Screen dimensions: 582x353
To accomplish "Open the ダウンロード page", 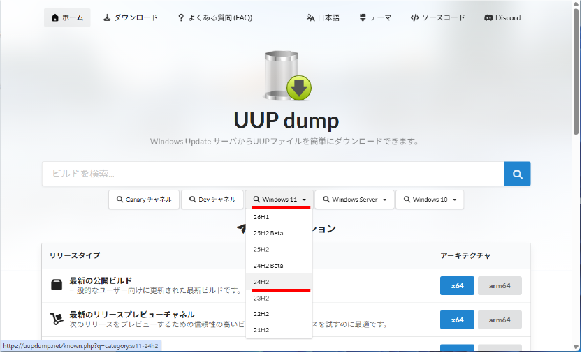I will (x=131, y=18).
